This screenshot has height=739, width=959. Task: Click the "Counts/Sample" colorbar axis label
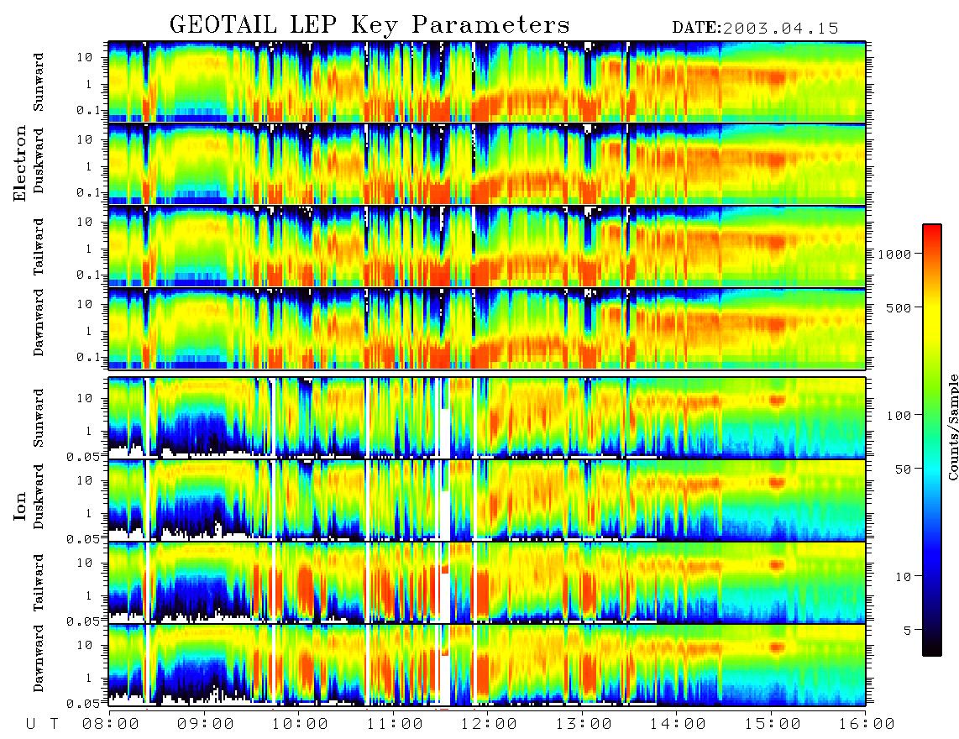pos(952,427)
